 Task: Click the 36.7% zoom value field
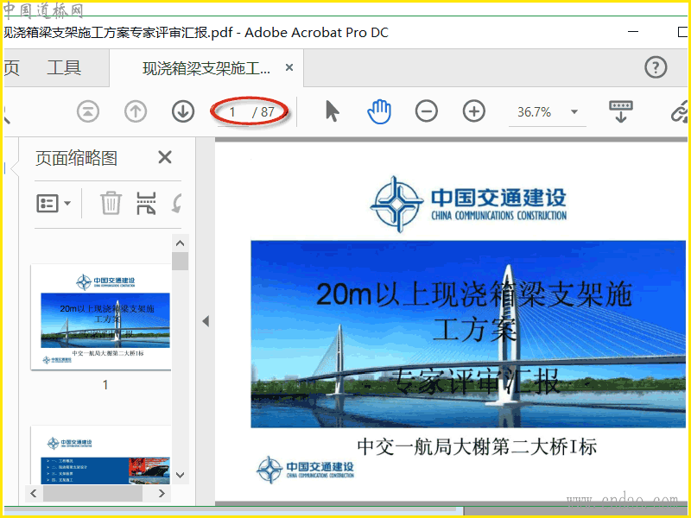pos(534,112)
